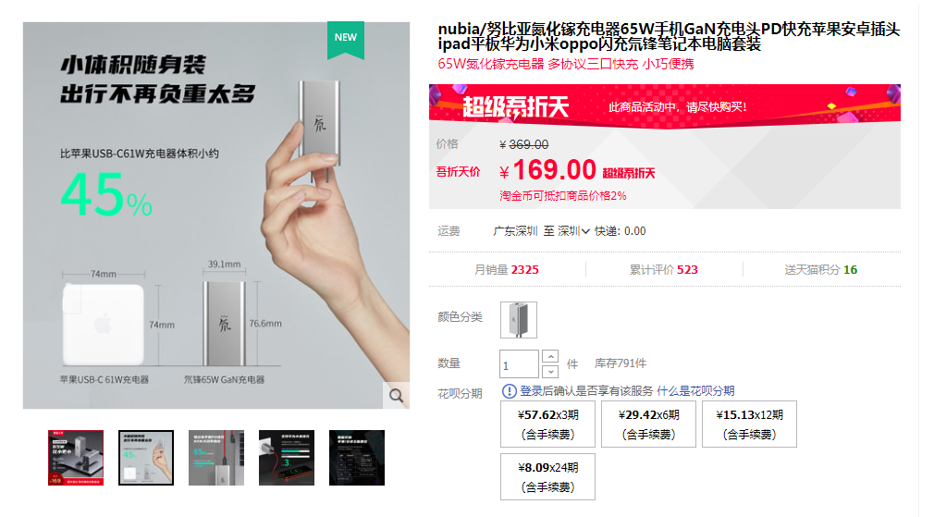This screenshot has width=934, height=517.
Task: Open the 累计评价 523 reviews tab
Action: (x=664, y=270)
